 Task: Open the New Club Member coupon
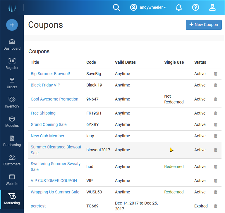point(47,136)
